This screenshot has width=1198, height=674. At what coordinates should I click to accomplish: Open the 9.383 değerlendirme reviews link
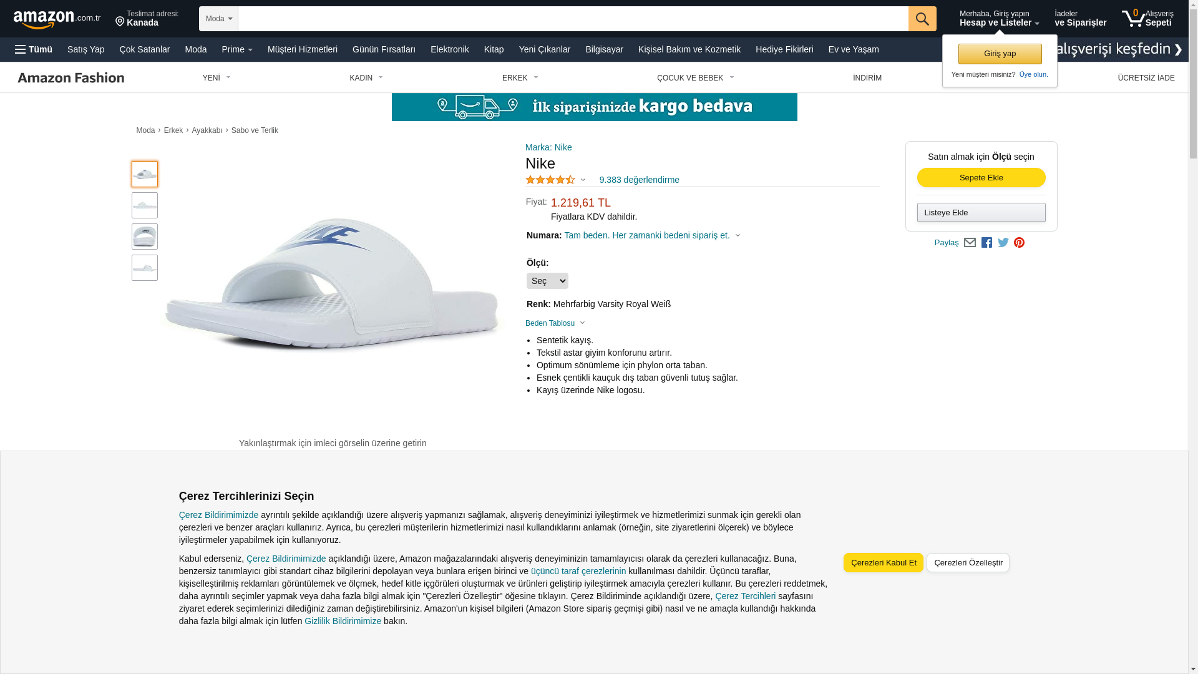[639, 180]
